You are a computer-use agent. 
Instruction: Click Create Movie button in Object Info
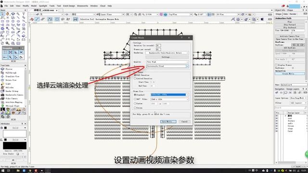[290, 74]
